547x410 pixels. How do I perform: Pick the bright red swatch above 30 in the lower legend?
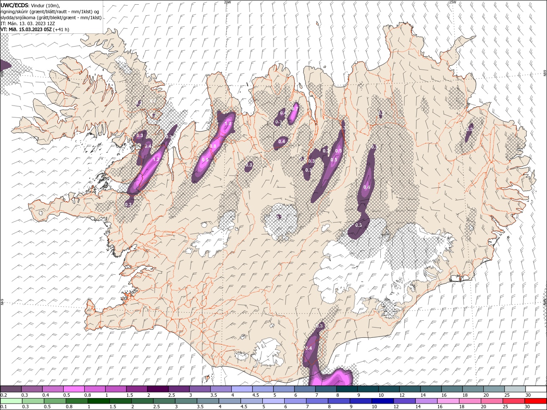[535, 401]
